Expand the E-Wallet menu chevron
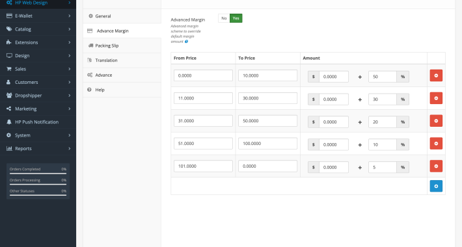 pos(70,16)
